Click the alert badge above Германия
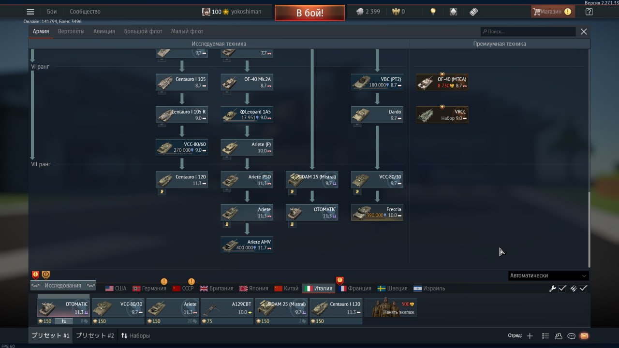Viewport: 619px width, 348px height. 164,281
